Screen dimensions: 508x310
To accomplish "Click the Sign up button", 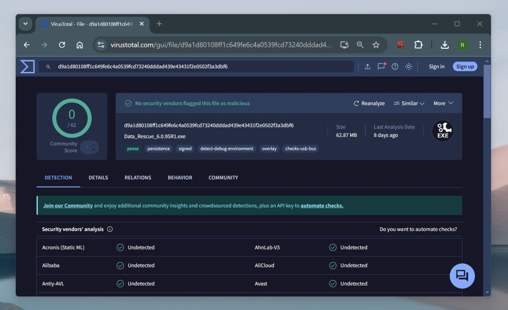I will click(465, 67).
